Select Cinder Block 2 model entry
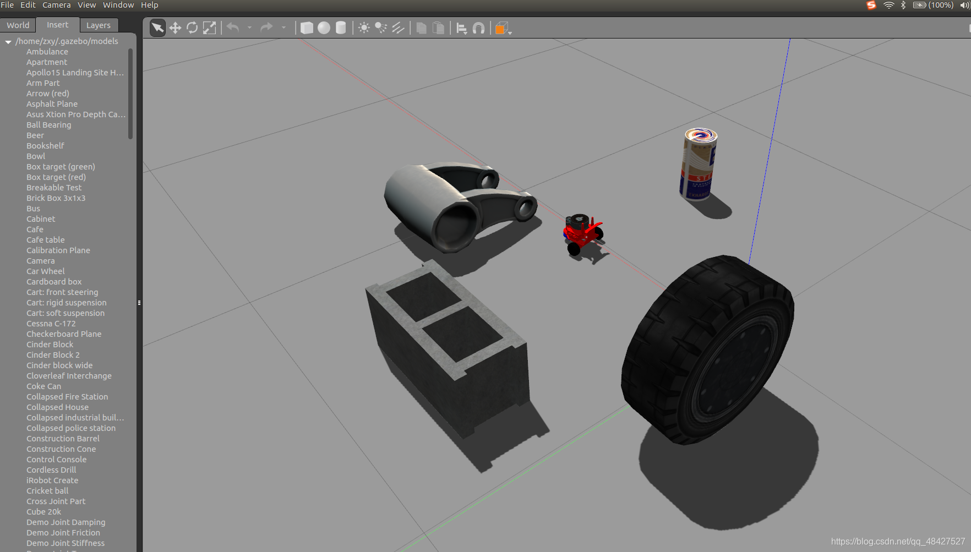This screenshot has width=971, height=552. 53,355
